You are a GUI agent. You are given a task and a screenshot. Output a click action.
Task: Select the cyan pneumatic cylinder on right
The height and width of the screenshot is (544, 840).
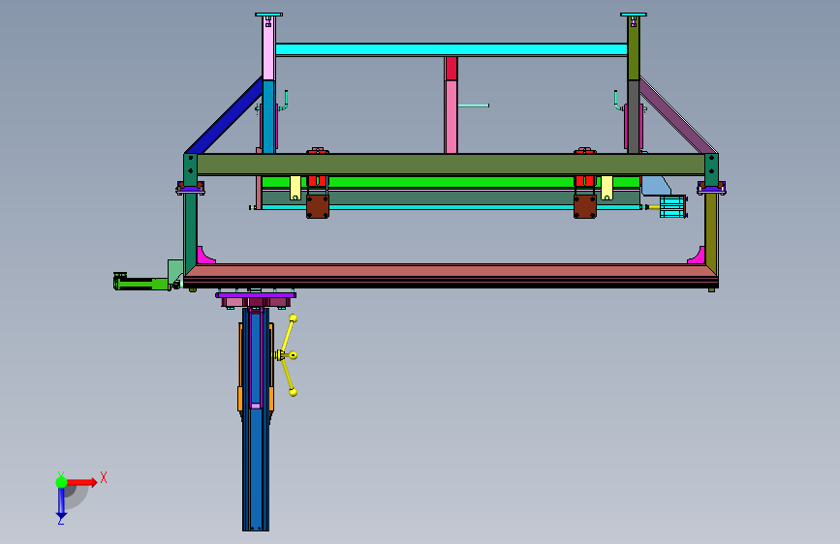point(672,207)
